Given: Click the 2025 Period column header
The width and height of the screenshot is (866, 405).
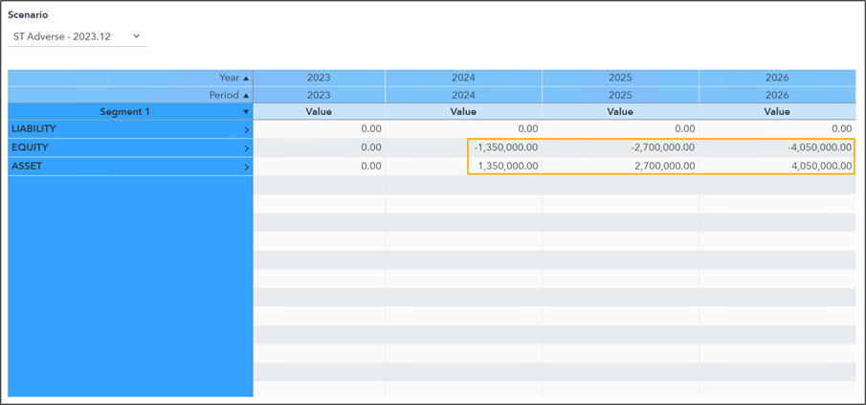Looking at the screenshot, I should point(620,95).
